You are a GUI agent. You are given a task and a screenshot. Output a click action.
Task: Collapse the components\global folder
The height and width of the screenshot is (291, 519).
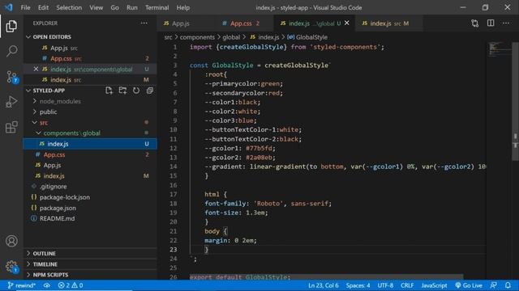click(x=71, y=133)
